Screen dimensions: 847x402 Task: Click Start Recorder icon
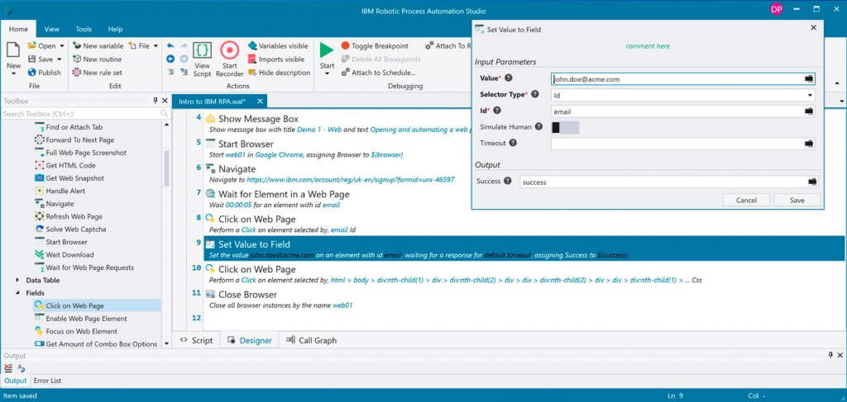click(230, 50)
